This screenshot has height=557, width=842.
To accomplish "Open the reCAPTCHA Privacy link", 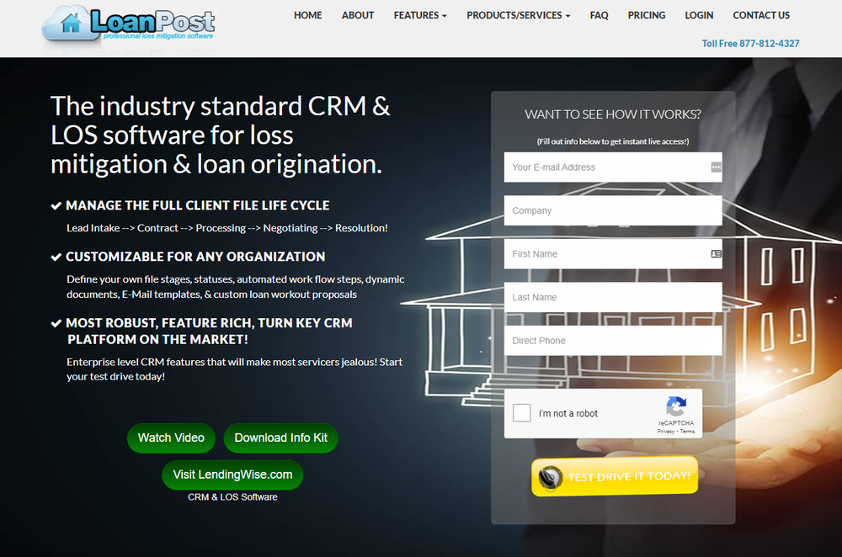I will point(665,432).
